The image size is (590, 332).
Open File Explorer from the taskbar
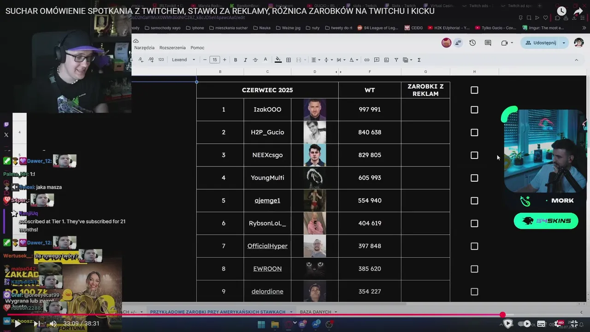(274, 324)
